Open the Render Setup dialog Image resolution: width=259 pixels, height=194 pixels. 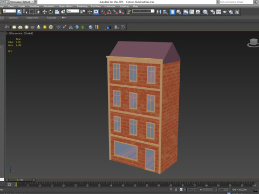click(213, 12)
